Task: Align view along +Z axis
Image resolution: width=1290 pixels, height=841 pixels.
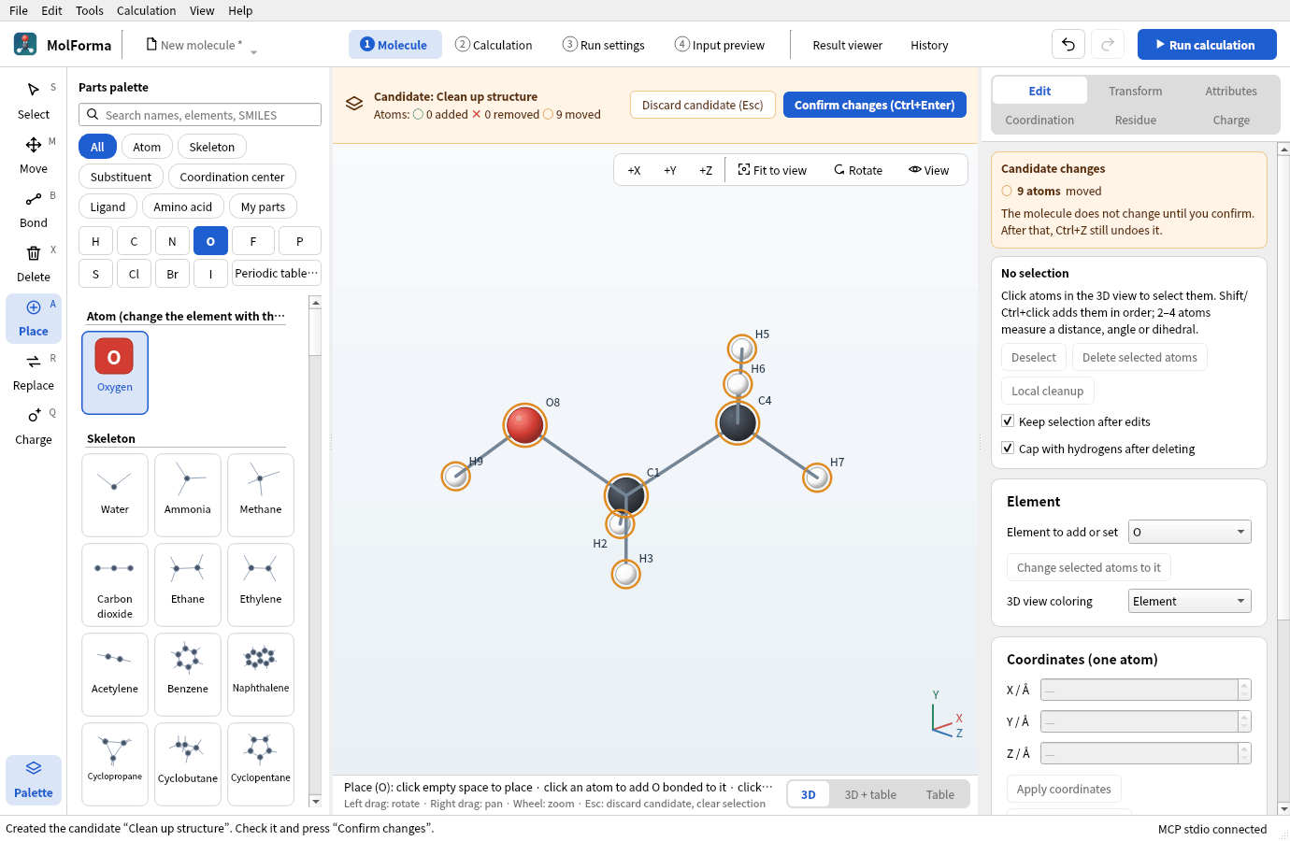Action: coord(706,170)
